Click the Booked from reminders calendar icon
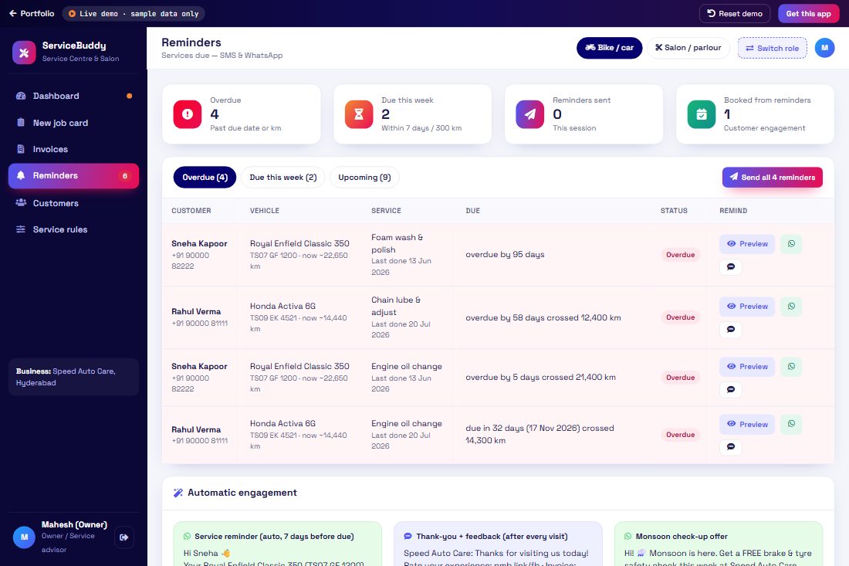The height and width of the screenshot is (566, 849). [x=701, y=114]
